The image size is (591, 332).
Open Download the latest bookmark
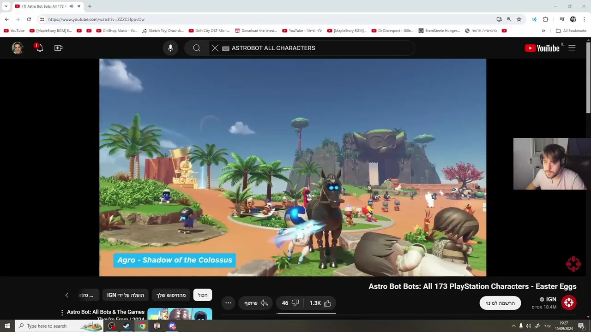tap(256, 31)
